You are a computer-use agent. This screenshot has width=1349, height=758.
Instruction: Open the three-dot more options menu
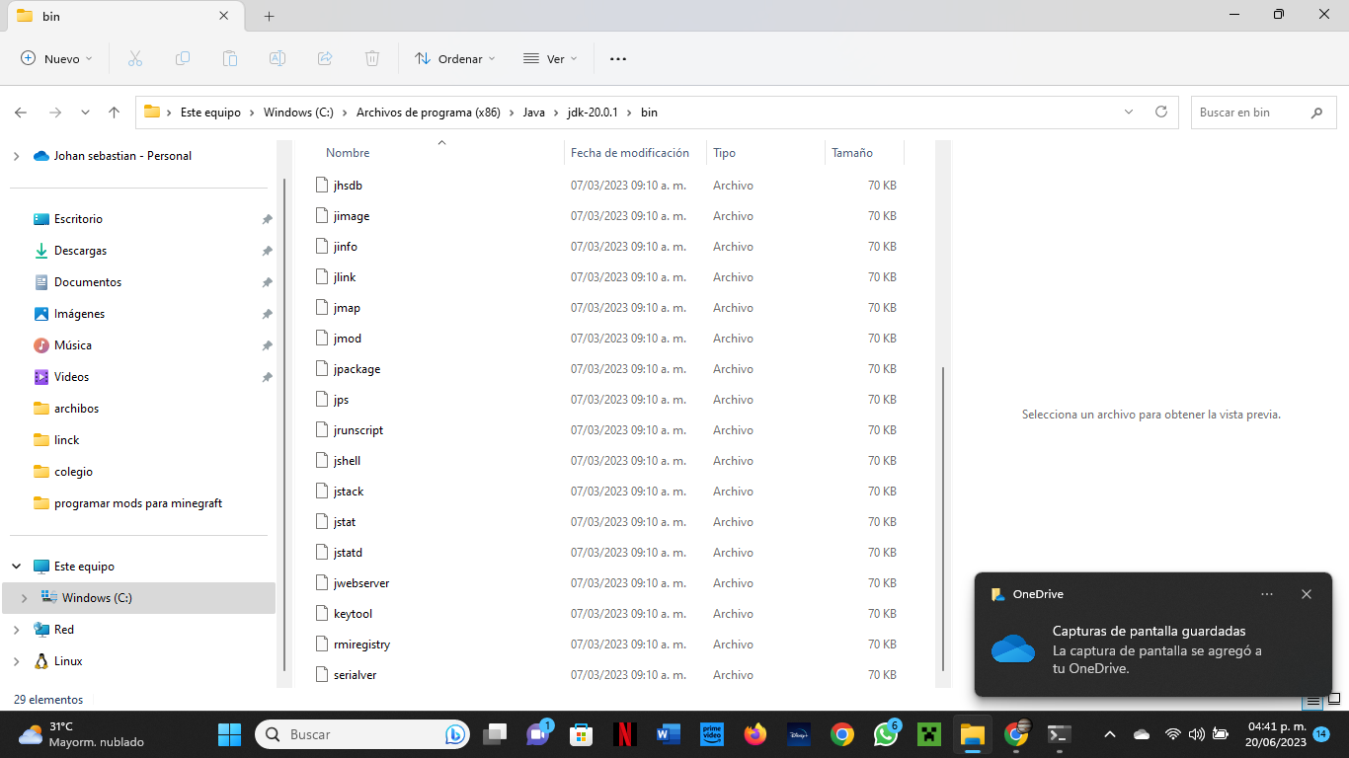pos(618,59)
